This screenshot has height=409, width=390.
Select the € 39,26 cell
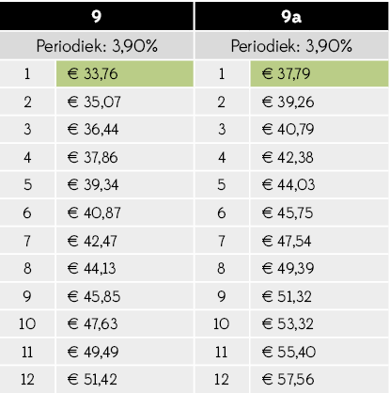(x=320, y=102)
